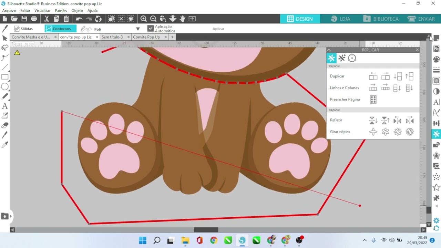Mirror right icon in Refletir row
This screenshot has height=248, width=441.
click(410, 120)
